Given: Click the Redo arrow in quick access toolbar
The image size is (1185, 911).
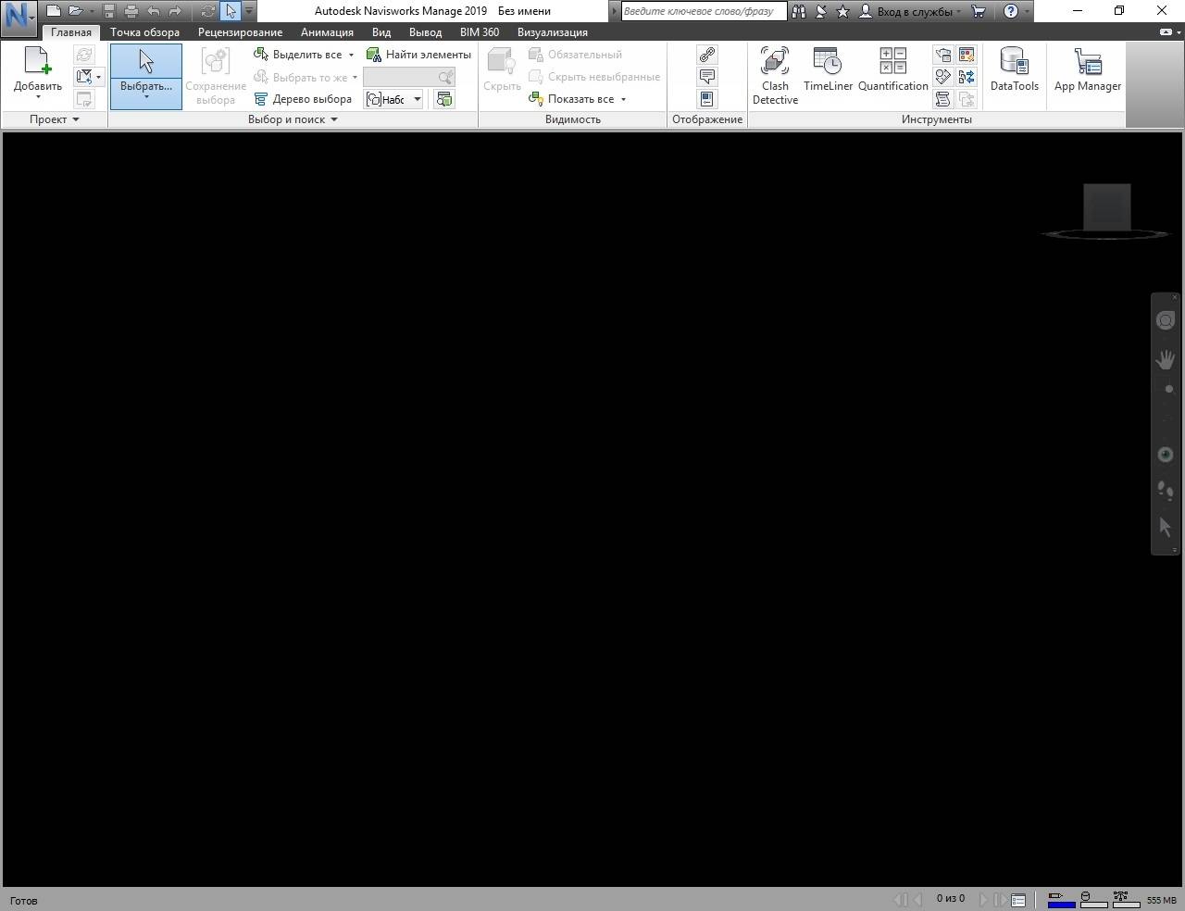Looking at the screenshot, I should coord(175,11).
